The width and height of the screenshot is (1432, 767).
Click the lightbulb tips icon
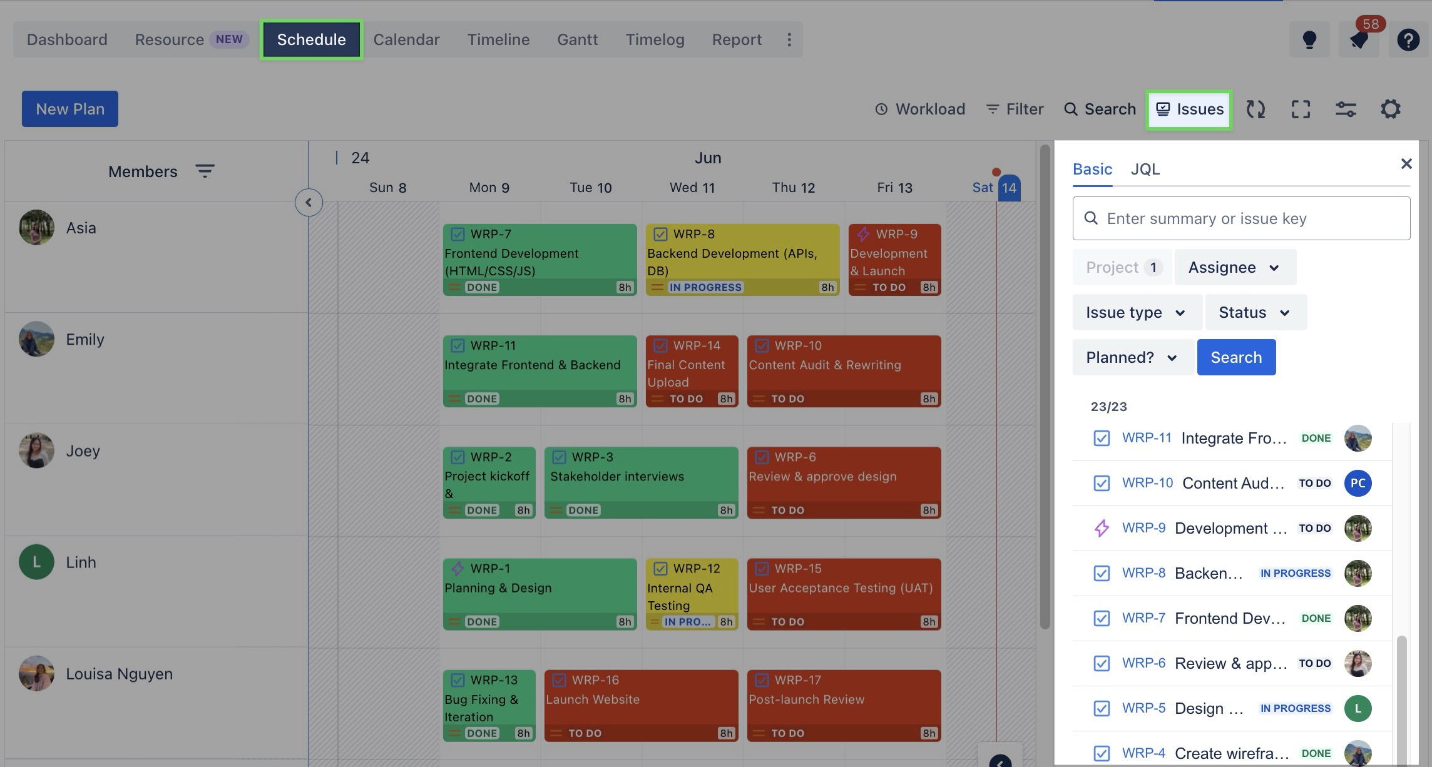click(x=1309, y=39)
